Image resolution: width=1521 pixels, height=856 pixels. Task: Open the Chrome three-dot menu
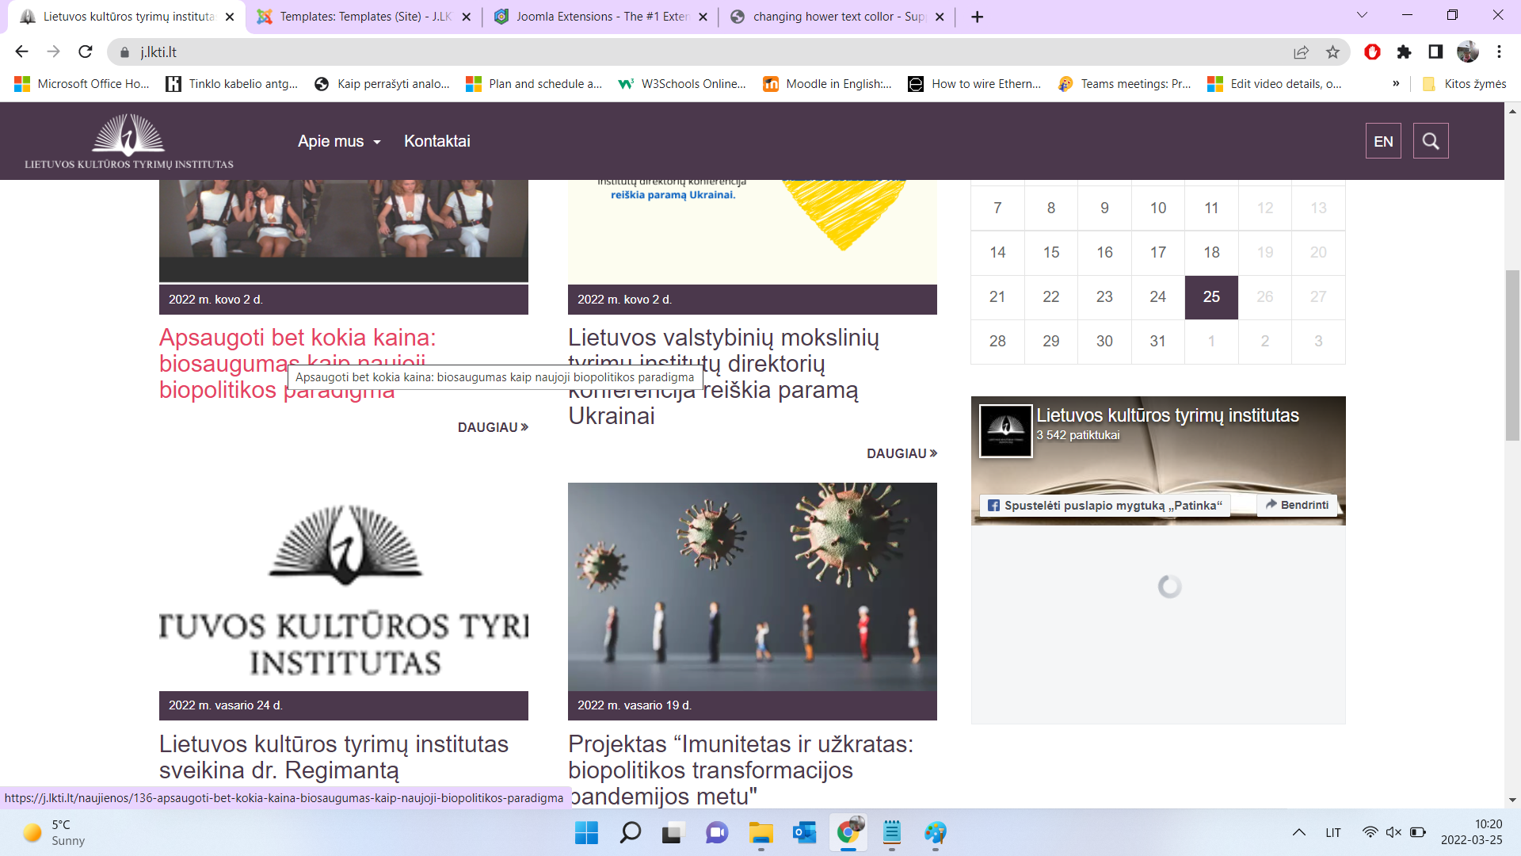[1499, 52]
